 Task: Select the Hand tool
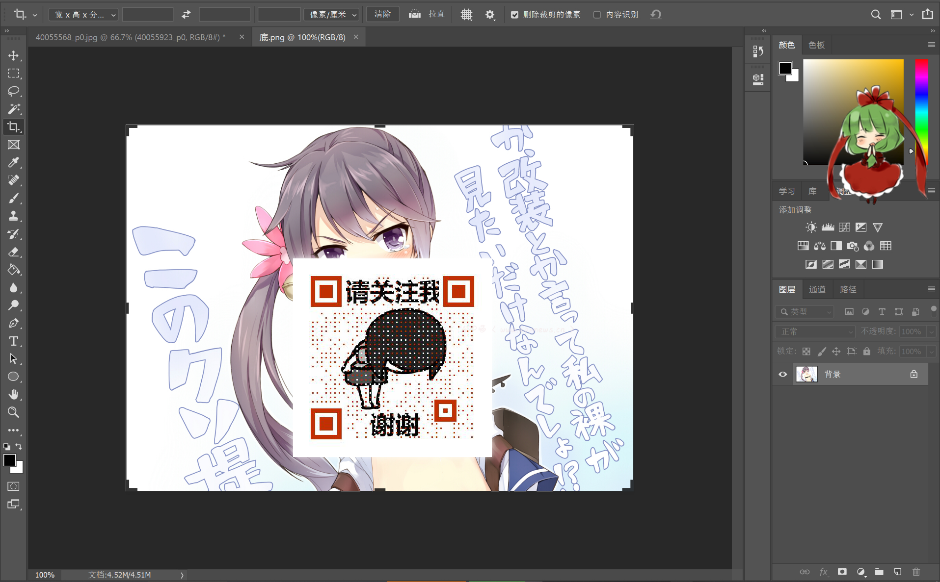13,394
